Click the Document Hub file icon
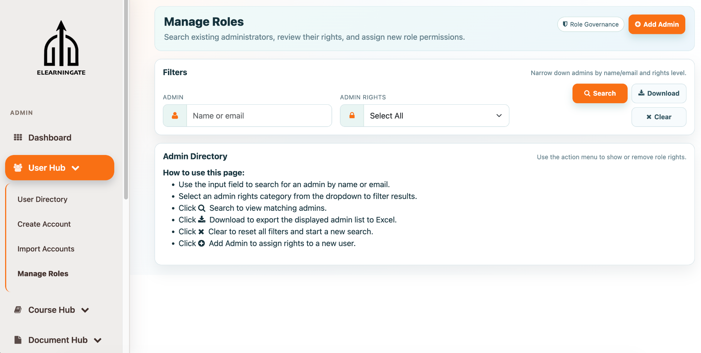 click(18, 340)
